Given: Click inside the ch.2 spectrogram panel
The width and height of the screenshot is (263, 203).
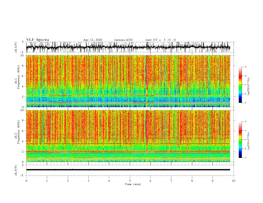Looking at the screenshot, I should click(128, 136).
